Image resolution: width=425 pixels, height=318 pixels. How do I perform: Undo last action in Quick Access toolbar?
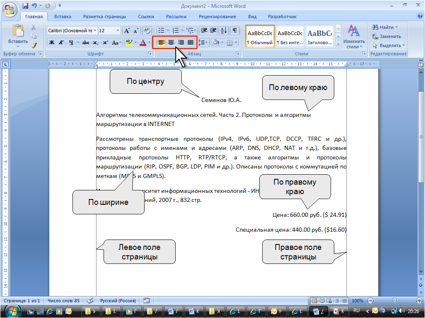click(x=34, y=6)
